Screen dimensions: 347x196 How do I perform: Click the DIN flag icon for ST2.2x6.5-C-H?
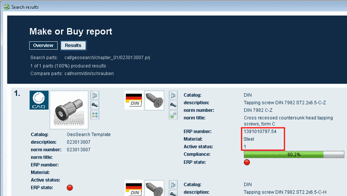pos(134,188)
